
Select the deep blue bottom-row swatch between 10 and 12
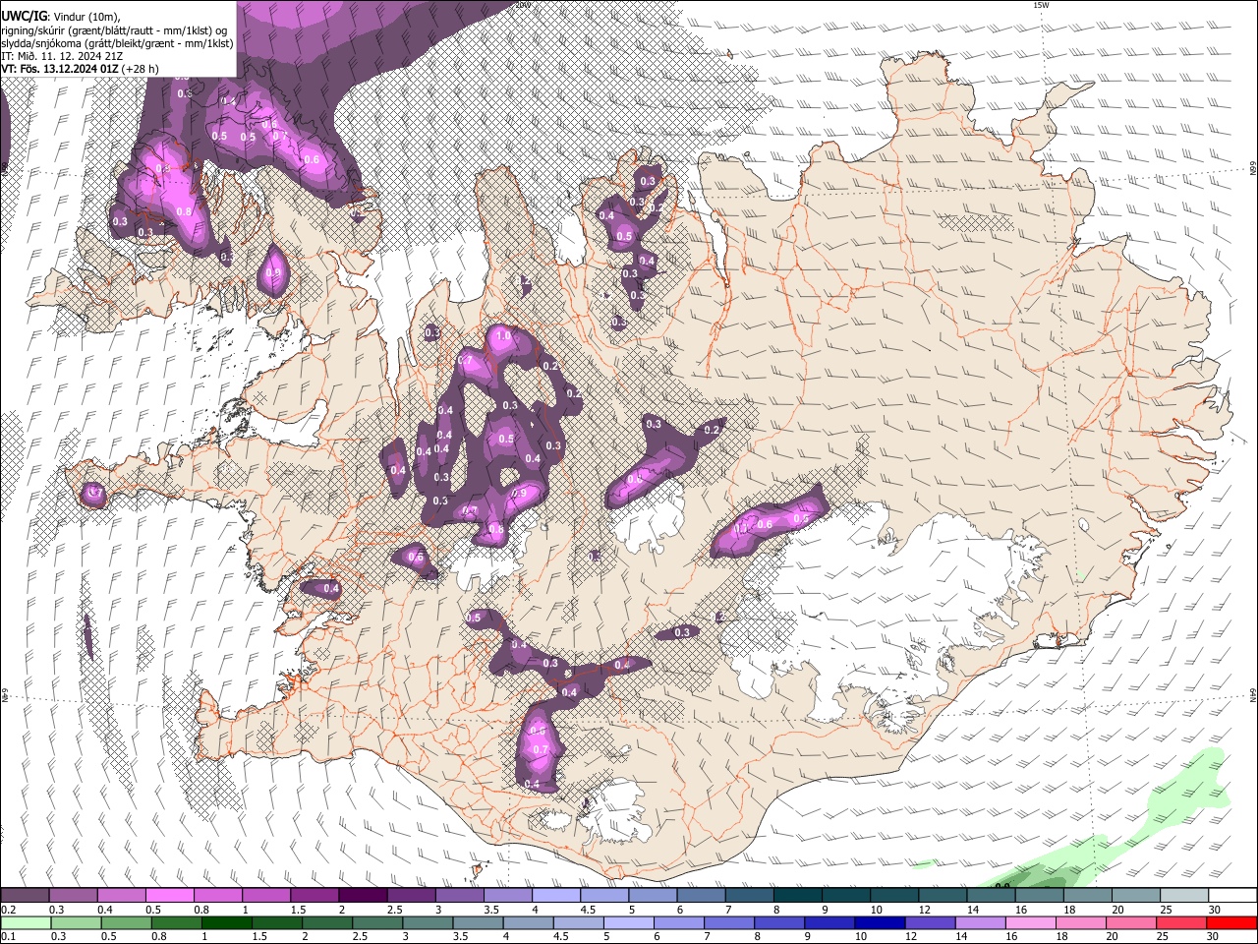click(881, 922)
